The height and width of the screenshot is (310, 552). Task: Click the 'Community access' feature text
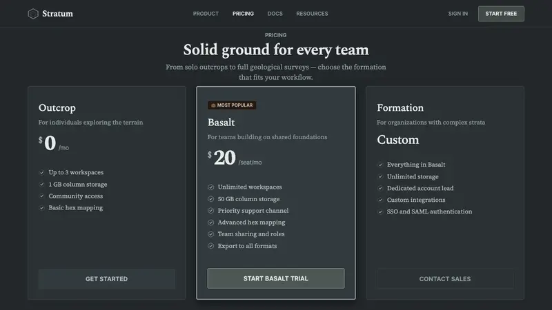click(76, 196)
